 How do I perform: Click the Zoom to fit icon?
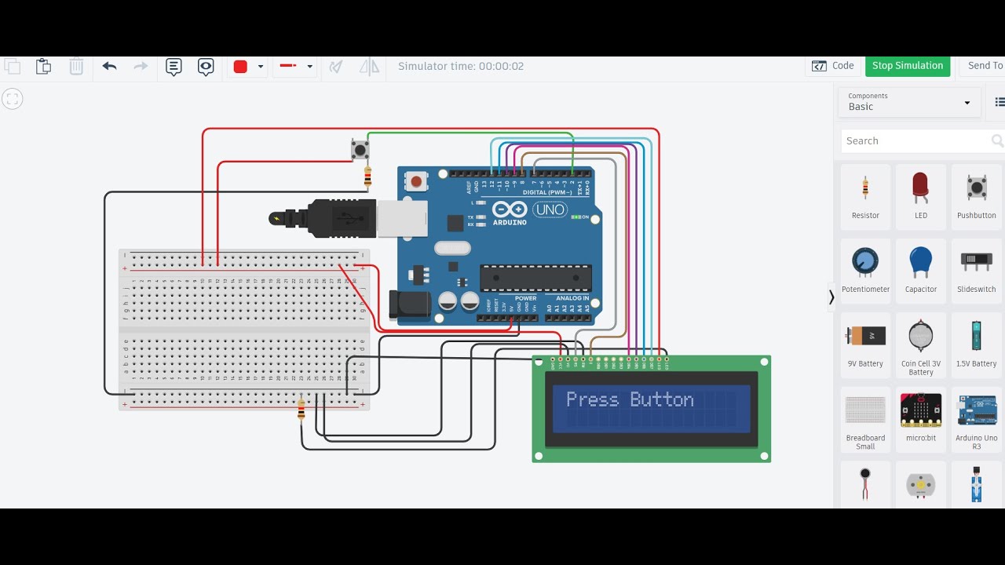(x=12, y=99)
